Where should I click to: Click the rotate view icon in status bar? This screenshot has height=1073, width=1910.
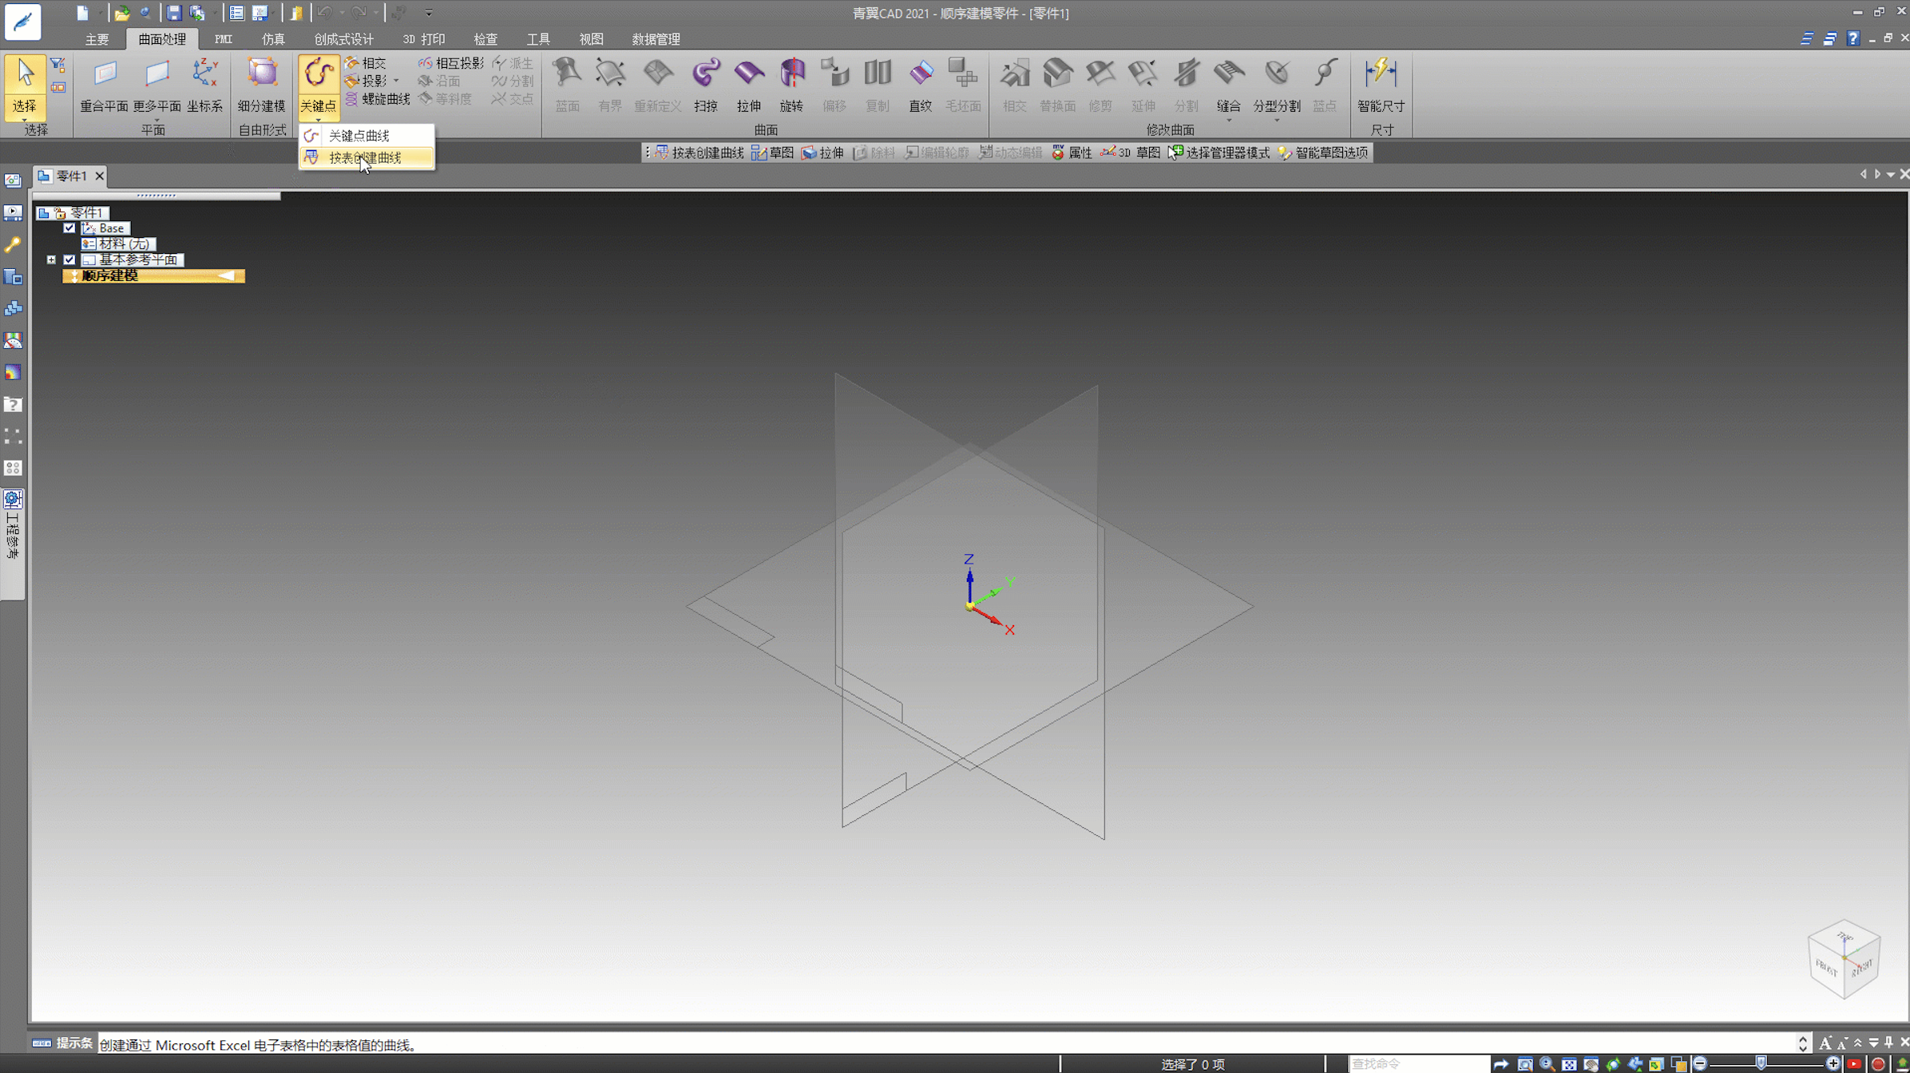pos(1613,1064)
